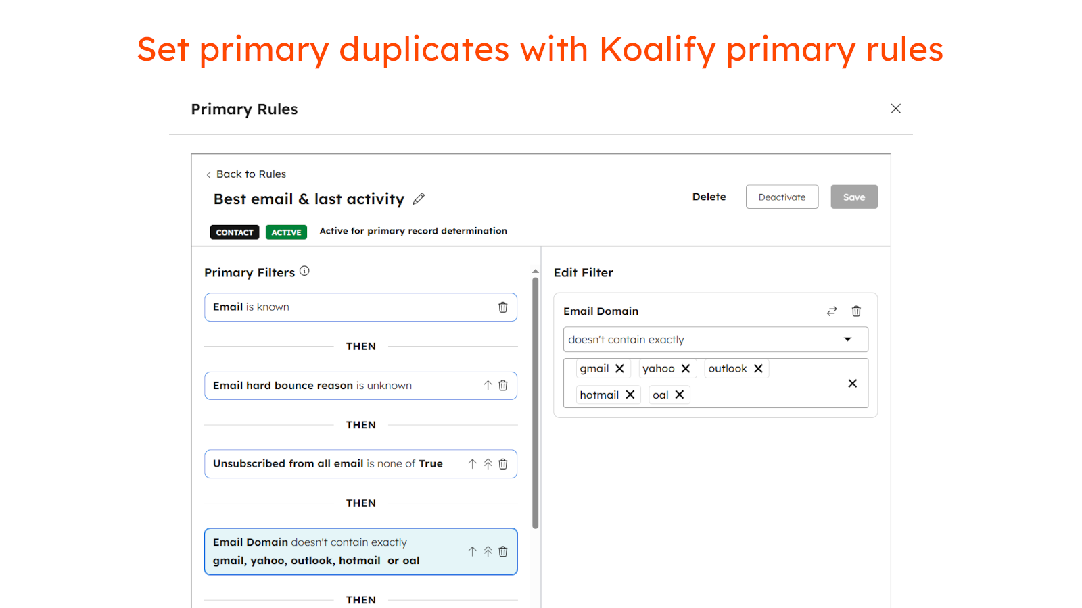Clear all email domain values
Screen dimensions: 1082x608
[852, 383]
